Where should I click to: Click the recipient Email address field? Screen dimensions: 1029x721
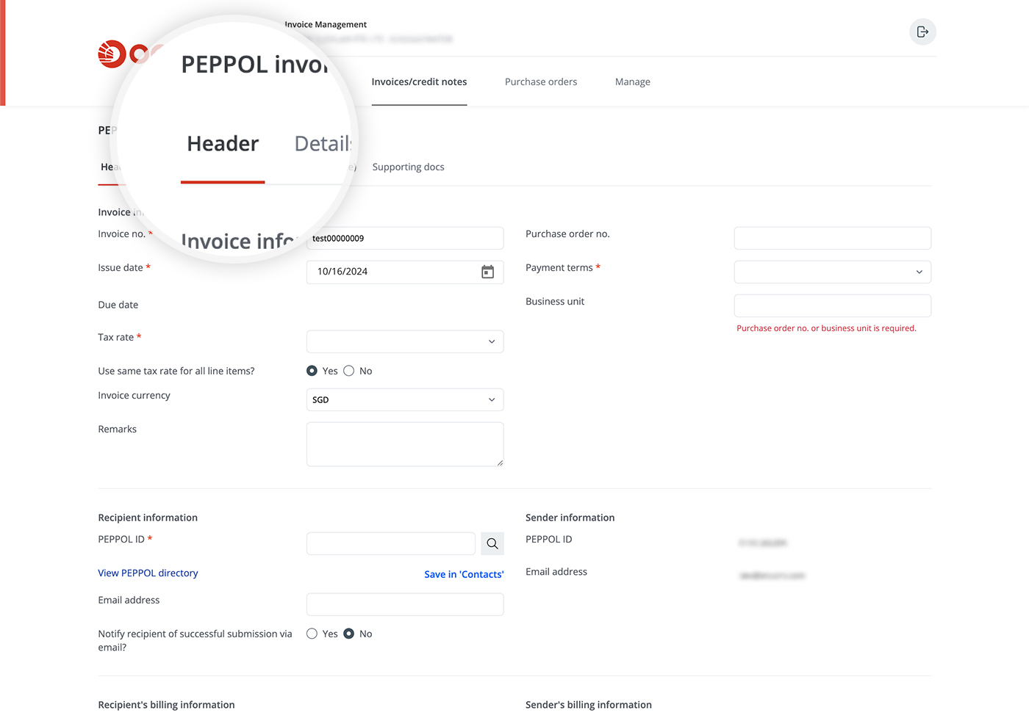click(405, 604)
